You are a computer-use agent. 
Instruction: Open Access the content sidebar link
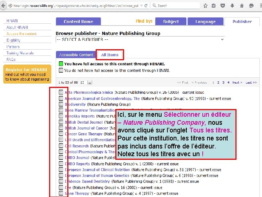click(21, 34)
